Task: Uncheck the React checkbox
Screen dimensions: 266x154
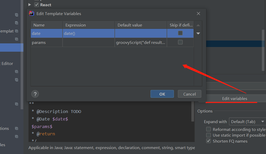Action: pos(36,4)
